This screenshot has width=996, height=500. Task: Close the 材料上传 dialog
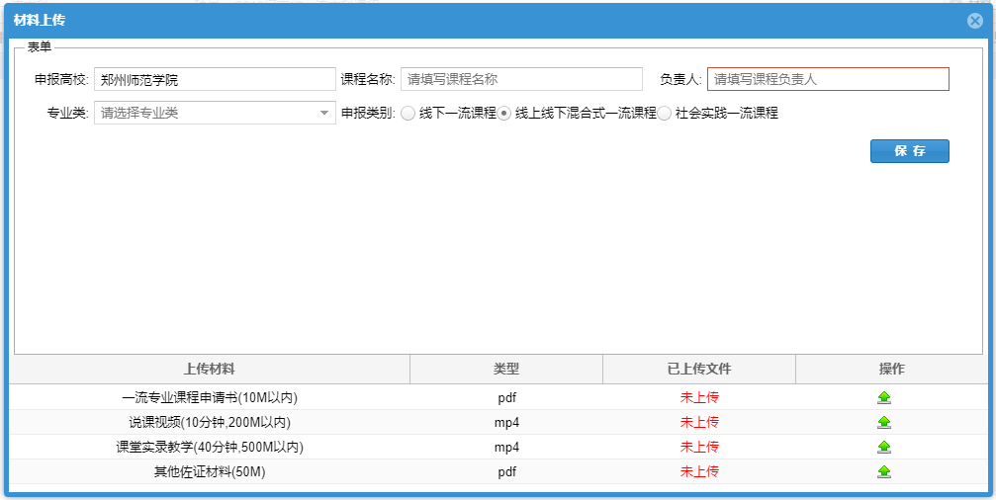(974, 21)
